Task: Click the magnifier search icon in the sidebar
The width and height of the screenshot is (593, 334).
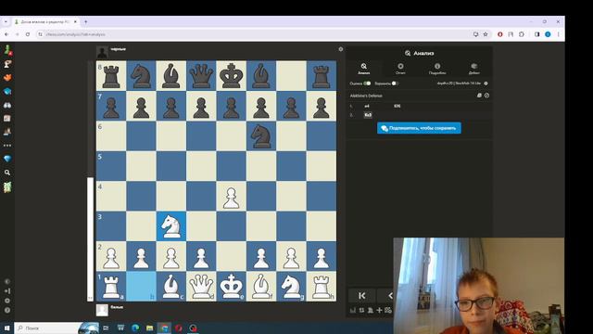Action: pyautogui.click(x=7, y=173)
